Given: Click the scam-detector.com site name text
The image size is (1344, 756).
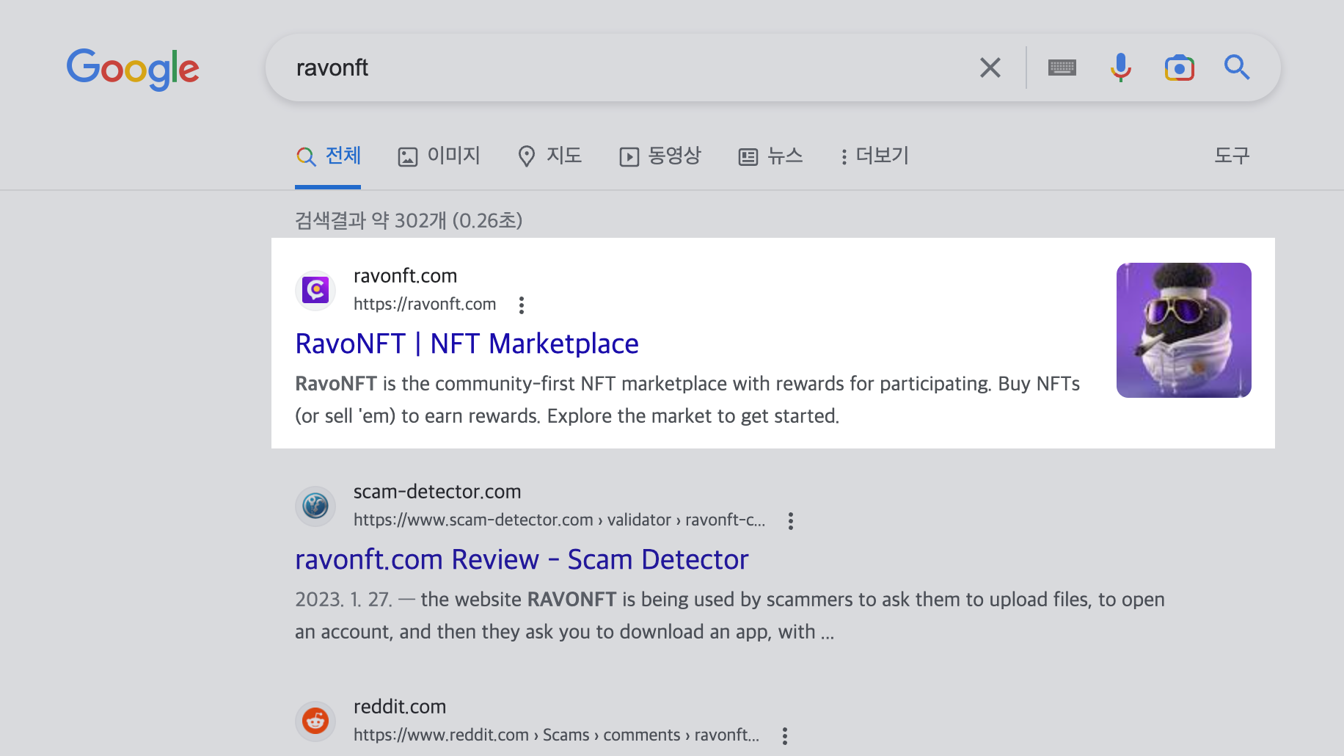Looking at the screenshot, I should 437,492.
